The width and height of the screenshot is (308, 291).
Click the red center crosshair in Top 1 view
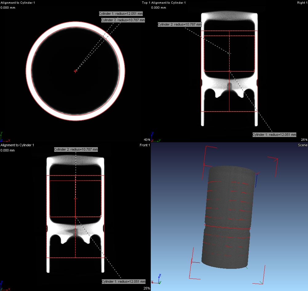point(75,71)
